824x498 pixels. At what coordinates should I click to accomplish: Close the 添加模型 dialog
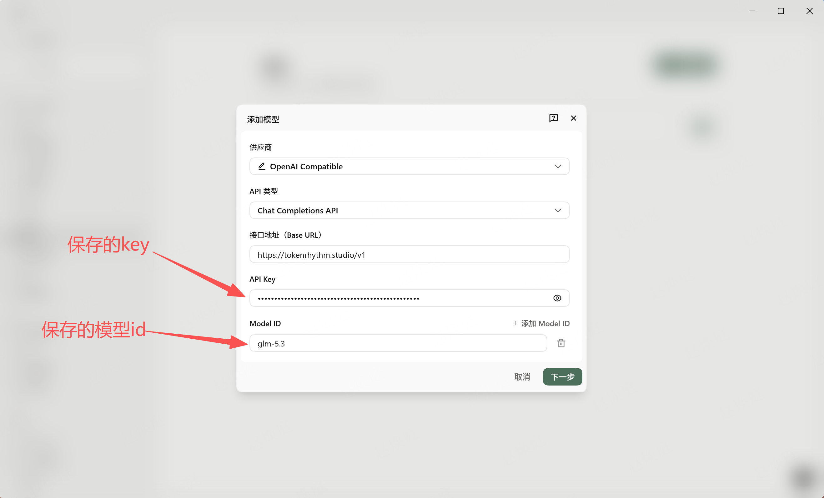click(x=574, y=118)
